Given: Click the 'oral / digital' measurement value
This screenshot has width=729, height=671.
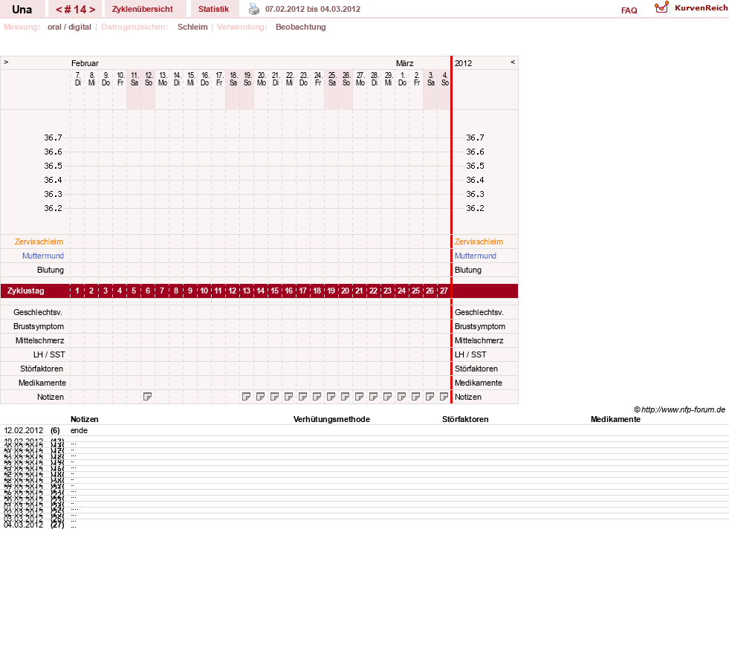Looking at the screenshot, I should 69,27.
